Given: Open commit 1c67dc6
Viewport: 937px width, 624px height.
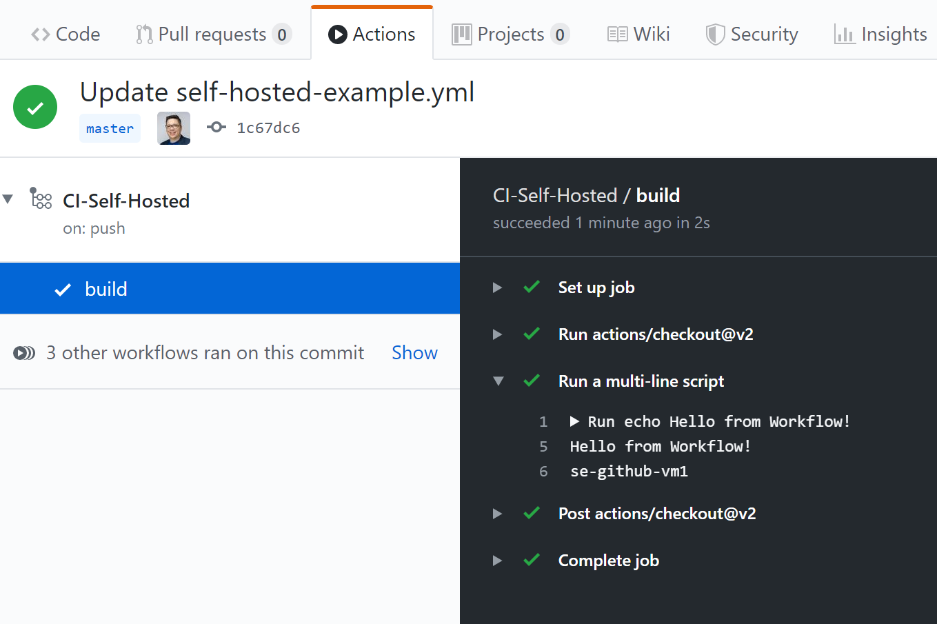Looking at the screenshot, I should click(x=268, y=128).
